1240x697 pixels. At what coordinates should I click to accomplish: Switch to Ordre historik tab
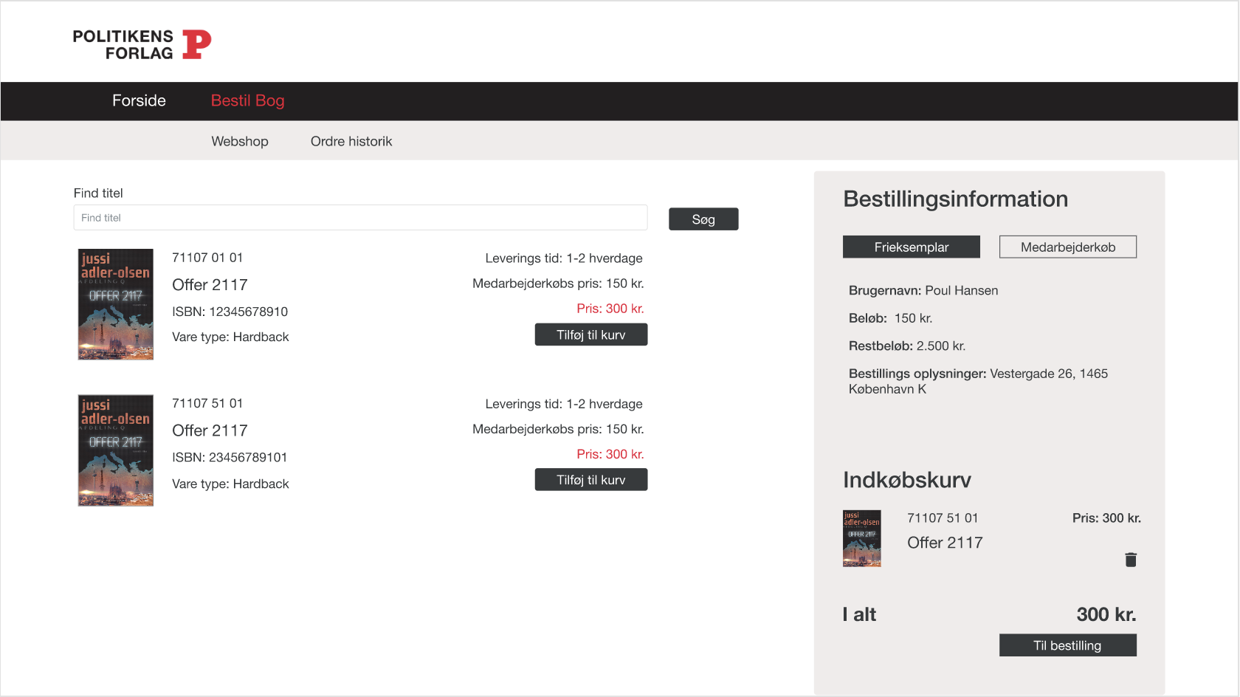(351, 141)
